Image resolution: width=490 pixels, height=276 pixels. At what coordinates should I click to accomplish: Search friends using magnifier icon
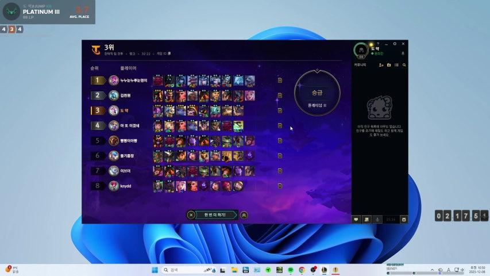[x=404, y=65]
